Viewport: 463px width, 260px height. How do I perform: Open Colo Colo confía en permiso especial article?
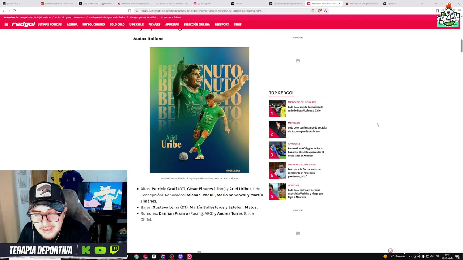tap(305, 194)
